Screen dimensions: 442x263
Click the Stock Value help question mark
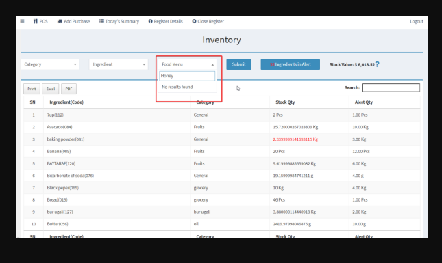tap(378, 64)
